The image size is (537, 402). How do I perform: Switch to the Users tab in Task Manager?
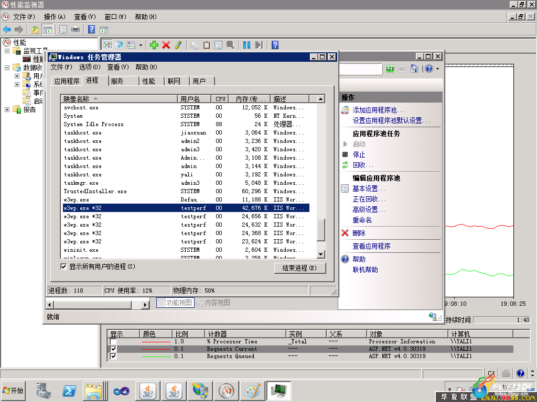click(x=202, y=81)
